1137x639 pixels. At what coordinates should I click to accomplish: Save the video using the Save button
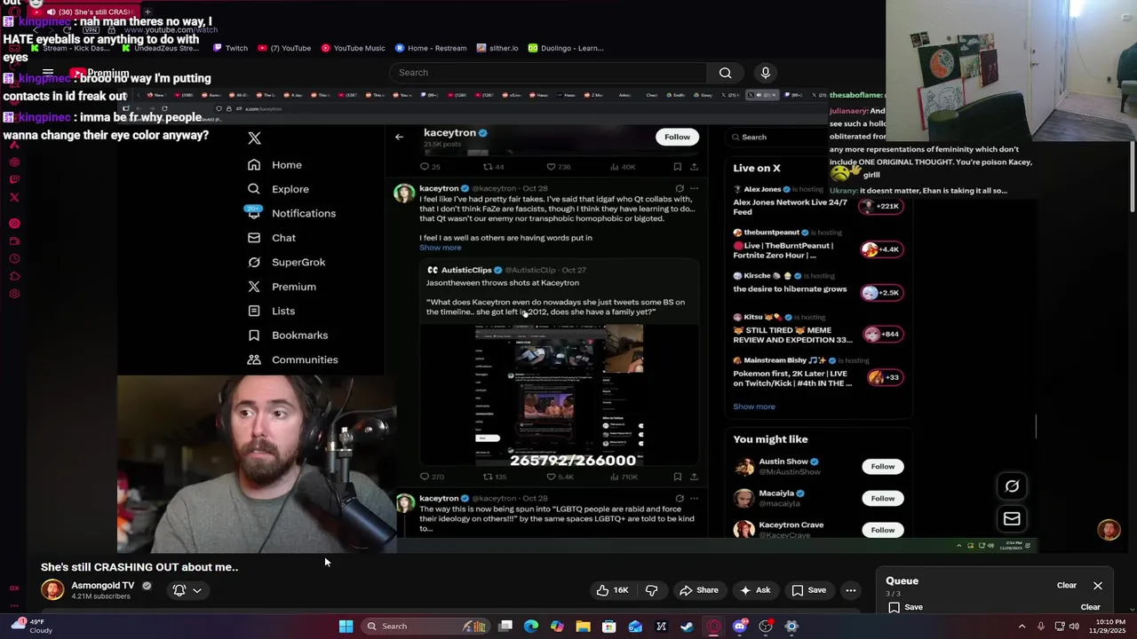pos(808,590)
